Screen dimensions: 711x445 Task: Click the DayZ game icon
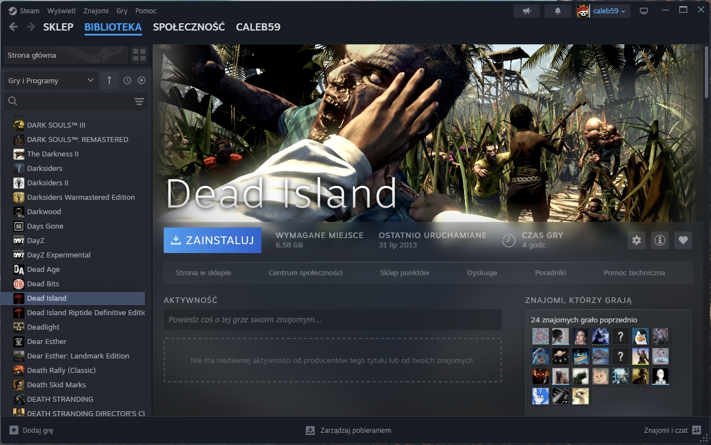point(19,240)
